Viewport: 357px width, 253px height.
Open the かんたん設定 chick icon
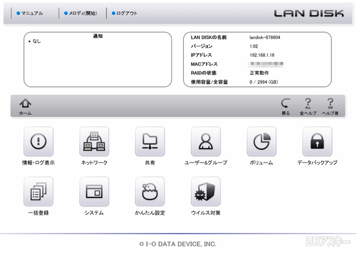pyautogui.click(x=150, y=192)
